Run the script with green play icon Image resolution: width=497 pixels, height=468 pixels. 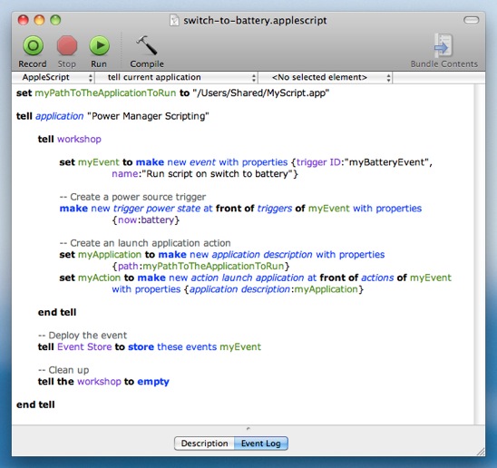tap(99, 45)
